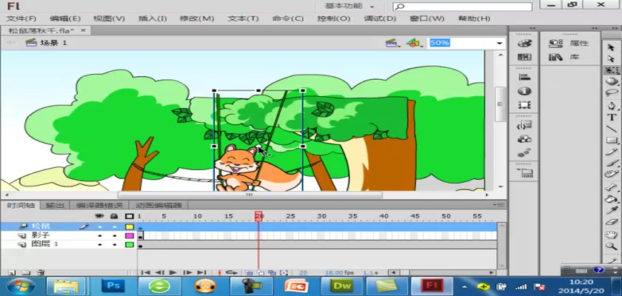Delete the selected layer with trash icon

click(40, 272)
